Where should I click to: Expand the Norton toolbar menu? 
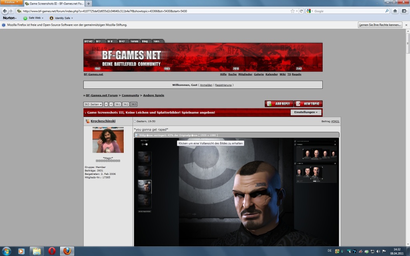click(10, 18)
